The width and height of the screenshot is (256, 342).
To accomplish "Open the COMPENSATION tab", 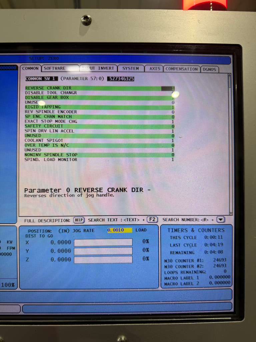I will 182,69.
